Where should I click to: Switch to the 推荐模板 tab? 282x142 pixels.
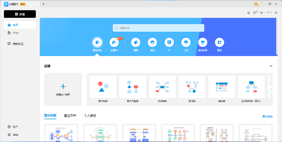[50, 116]
